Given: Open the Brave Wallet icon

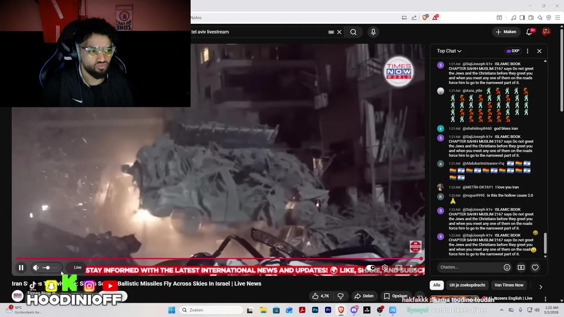Looking at the screenshot, I should pos(531,18).
